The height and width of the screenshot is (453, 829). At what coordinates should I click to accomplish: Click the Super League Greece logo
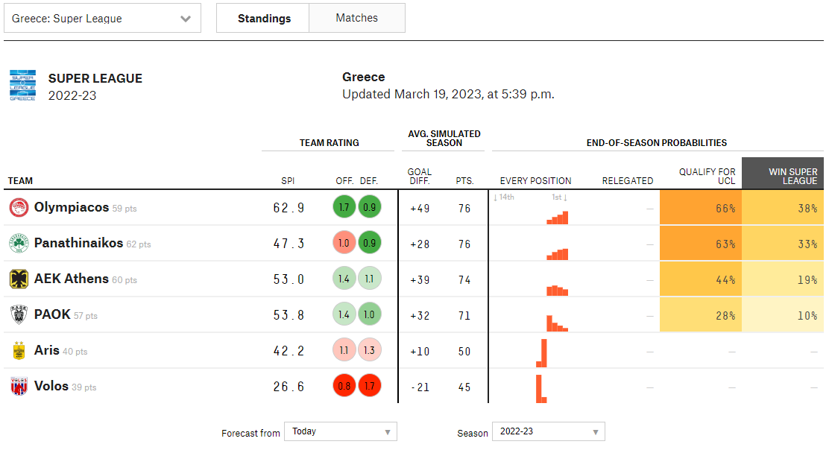tap(22, 86)
